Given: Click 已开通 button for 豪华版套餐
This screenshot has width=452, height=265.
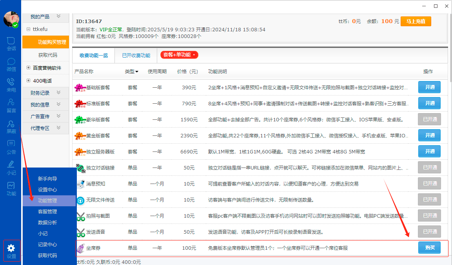Looking at the screenshot, I should coord(429,119).
